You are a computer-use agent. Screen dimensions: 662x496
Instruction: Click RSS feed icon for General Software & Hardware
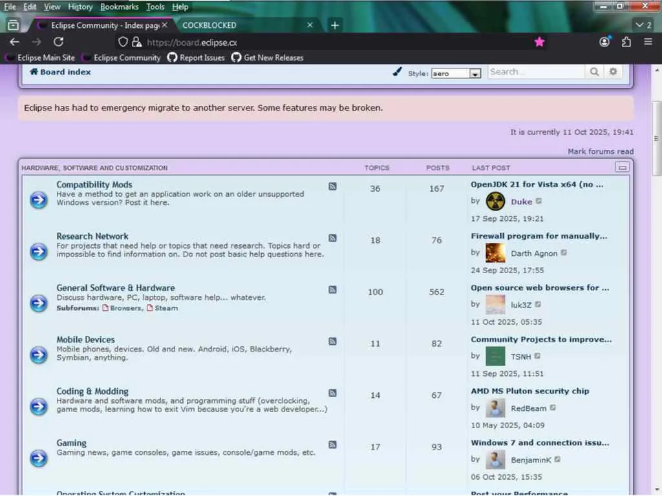coord(333,290)
